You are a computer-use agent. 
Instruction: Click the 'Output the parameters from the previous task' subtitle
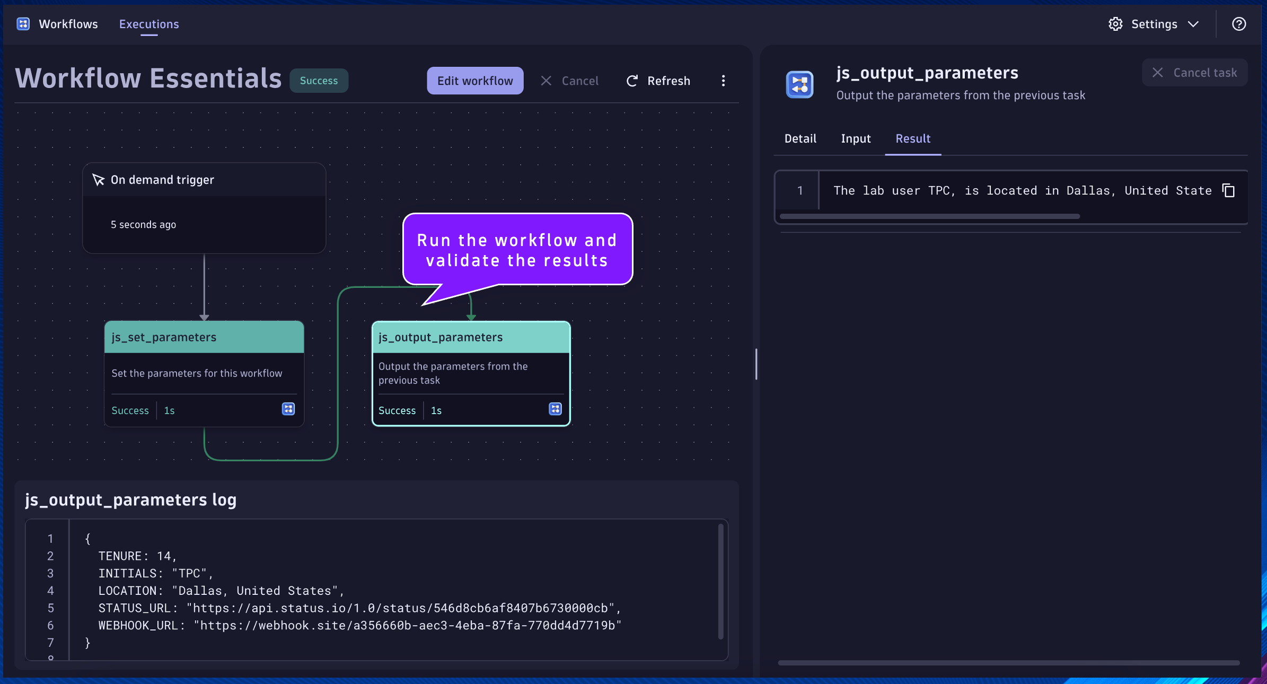[x=961, y=95]
